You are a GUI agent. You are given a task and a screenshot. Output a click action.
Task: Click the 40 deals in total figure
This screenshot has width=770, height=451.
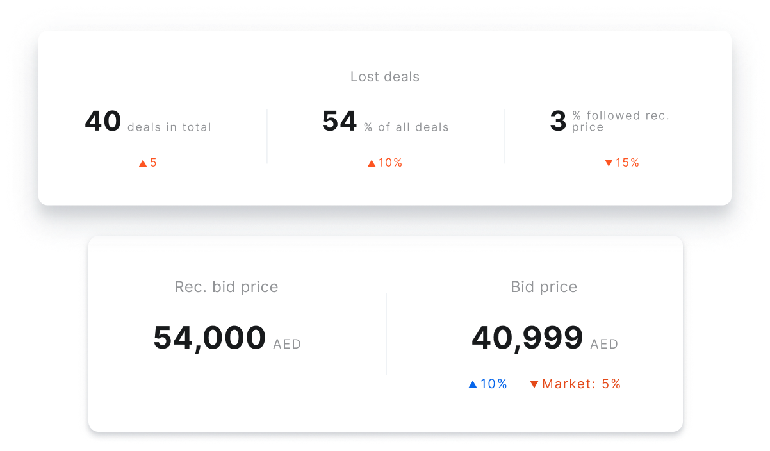[x=148, y=121]
